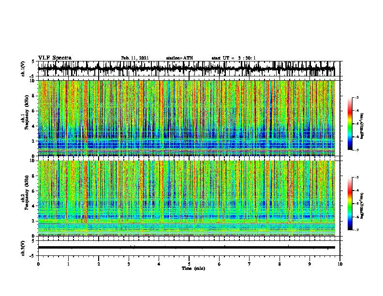Click the "start UT = 3:30:1" label

(234, 58)
